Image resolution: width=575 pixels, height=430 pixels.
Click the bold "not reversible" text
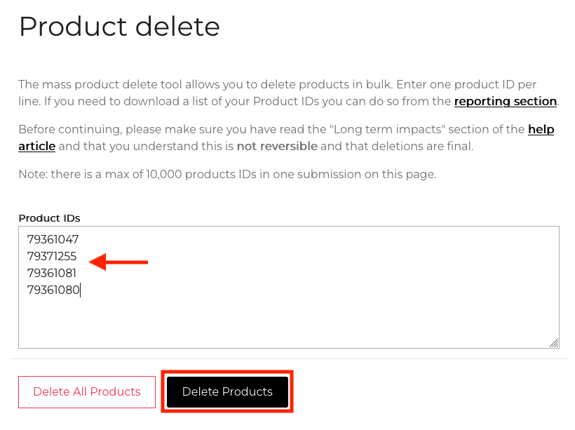point(277,147)
